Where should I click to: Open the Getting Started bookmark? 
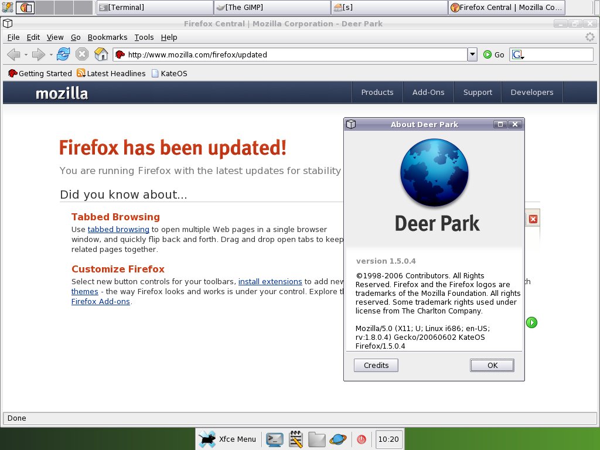(x=40, y=73)
